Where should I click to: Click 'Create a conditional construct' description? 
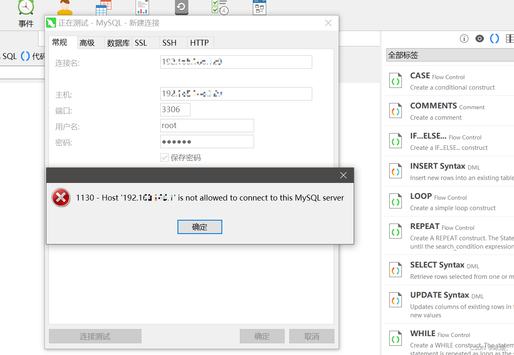coord(452,87)
